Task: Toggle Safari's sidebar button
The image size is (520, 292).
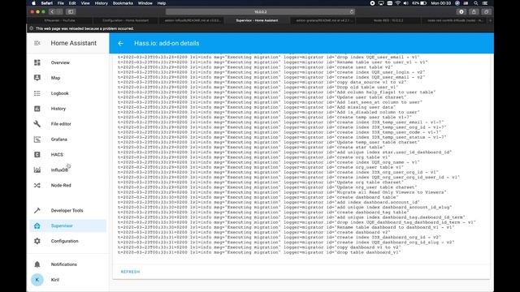Action: 71,11
